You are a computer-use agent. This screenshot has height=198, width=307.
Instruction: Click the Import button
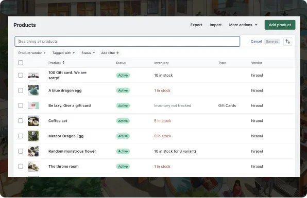[x=215, y=25]
